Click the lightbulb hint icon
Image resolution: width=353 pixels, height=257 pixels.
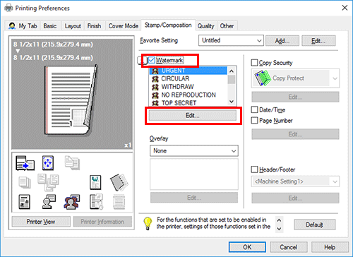coord(148,223)
